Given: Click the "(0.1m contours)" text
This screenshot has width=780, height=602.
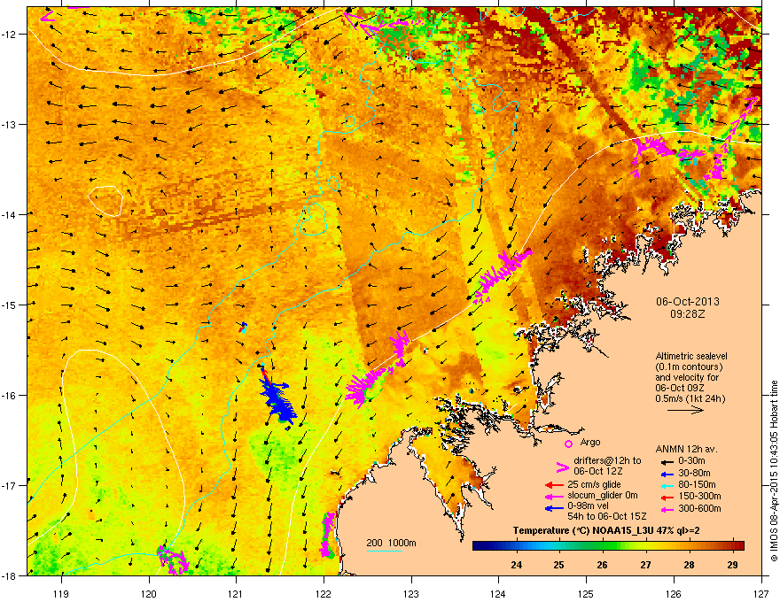Looking at the screenshot, I should tap(689, 367).
